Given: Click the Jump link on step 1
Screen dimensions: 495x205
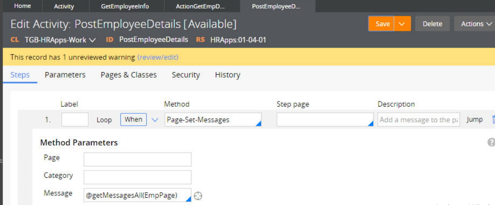Looking at the screenshot, I should [475, 120].
